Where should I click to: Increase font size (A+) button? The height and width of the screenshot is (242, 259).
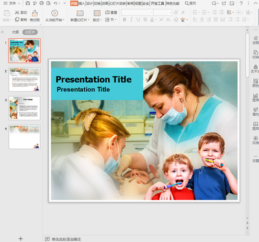(176, 12)
